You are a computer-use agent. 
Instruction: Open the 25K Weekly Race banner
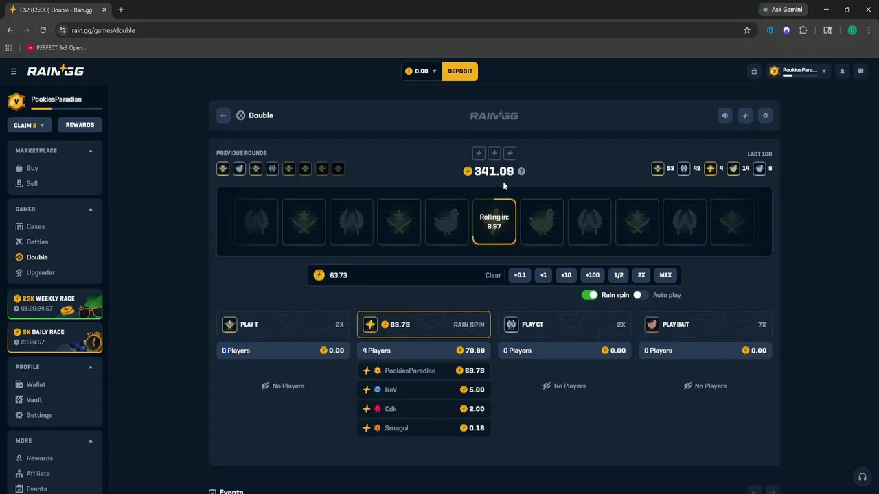tap(55, 305)
